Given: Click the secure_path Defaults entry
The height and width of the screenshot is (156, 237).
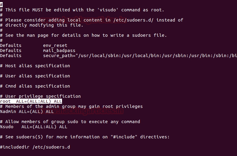Looking at the screenshot, I should click(x=140, y=56).
